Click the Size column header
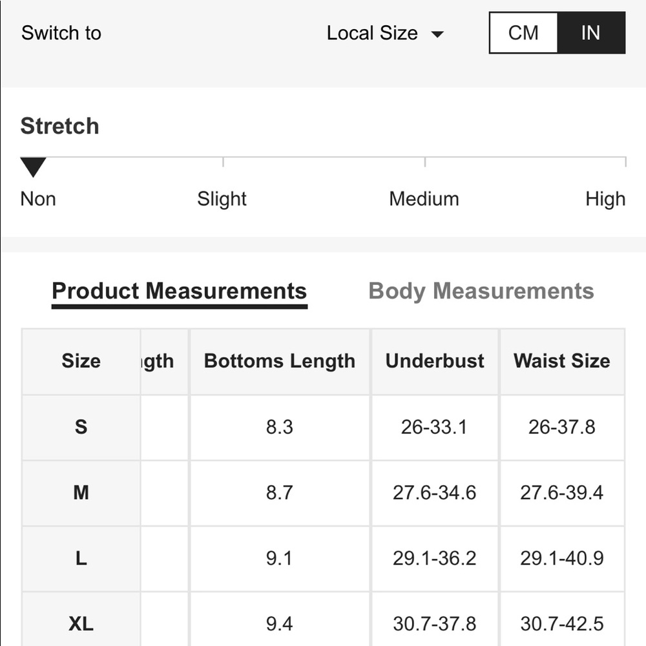646x646 pixels. pos(81,361)
